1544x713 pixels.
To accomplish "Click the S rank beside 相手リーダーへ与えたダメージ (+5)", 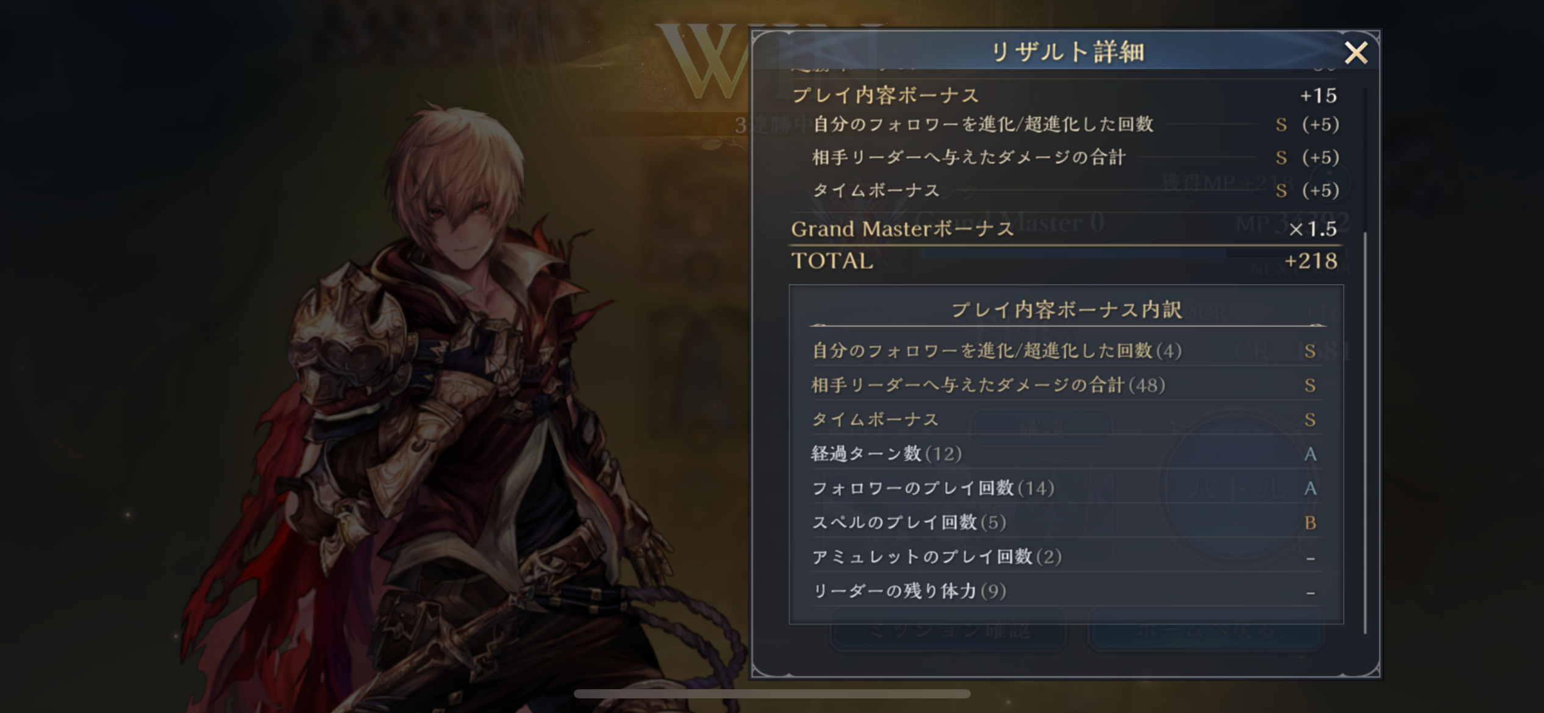I will pyautogui.click(x=1281, y=158).
